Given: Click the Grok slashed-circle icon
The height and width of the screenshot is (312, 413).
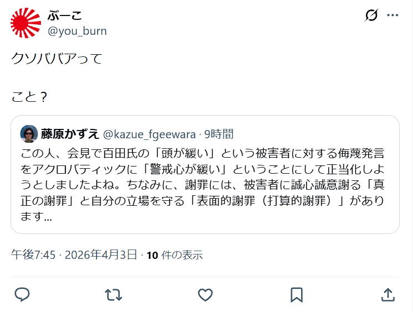Looking at the screenshot, I should tap(371, 16).
